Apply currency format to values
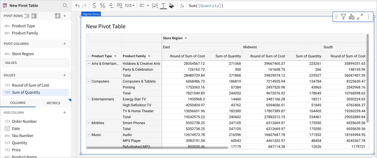 point(94,6)
